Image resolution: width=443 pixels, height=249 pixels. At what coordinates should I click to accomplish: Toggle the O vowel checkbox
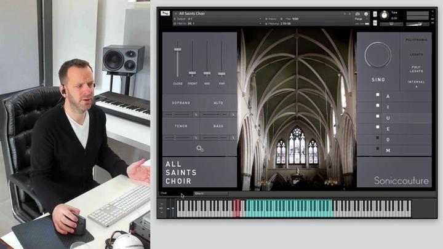coord(377,138)
